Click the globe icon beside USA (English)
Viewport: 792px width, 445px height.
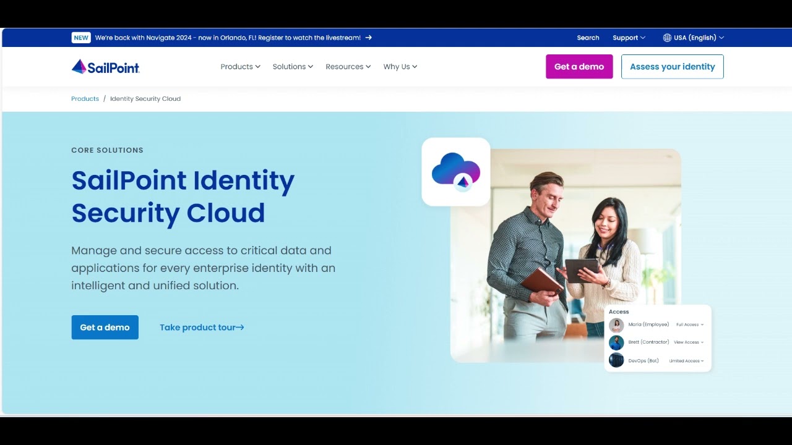(x=667, y=38)
